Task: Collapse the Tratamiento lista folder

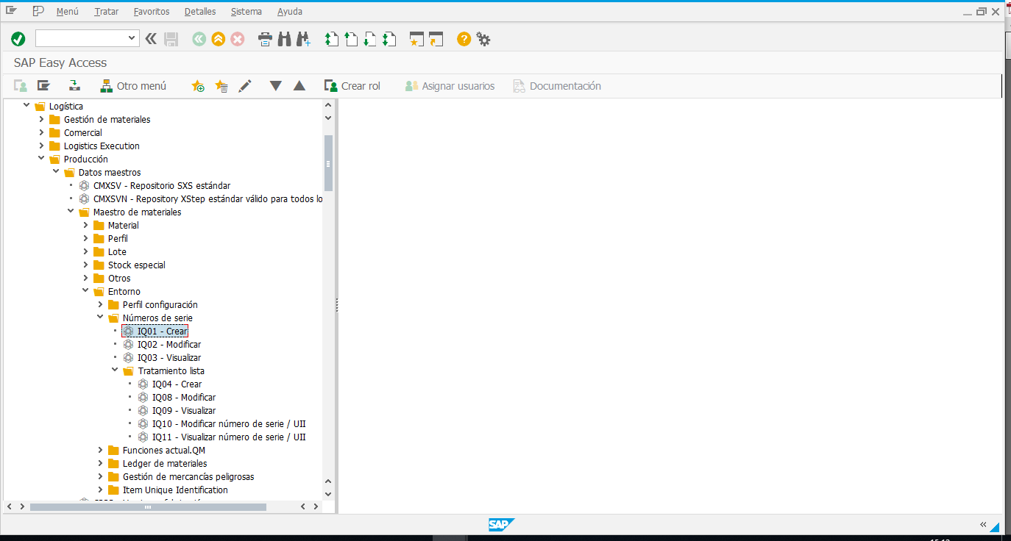Action: click(116, 370)
